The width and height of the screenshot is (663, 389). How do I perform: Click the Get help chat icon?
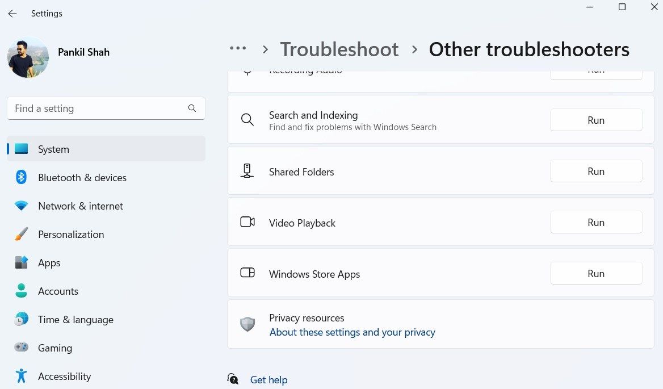pyautogui.click(x=233, y=379)
